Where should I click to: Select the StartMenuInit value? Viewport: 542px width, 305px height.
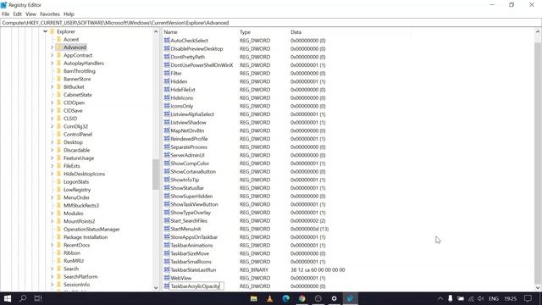coord(185,229)
